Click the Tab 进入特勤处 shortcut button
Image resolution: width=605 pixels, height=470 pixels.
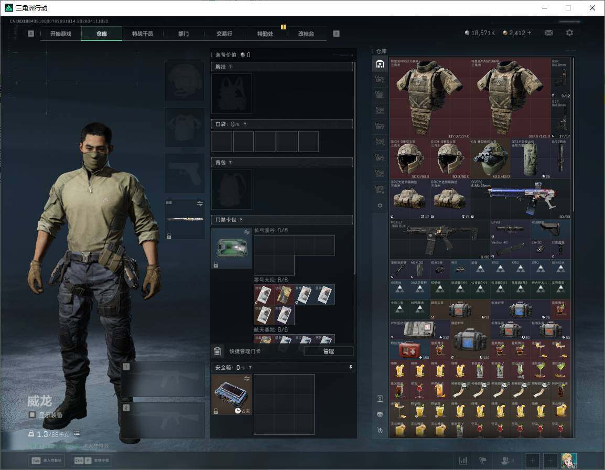pos(47,461)
